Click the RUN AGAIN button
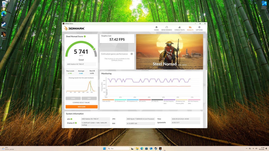This screenshot has width=269, height=151. 82,107
